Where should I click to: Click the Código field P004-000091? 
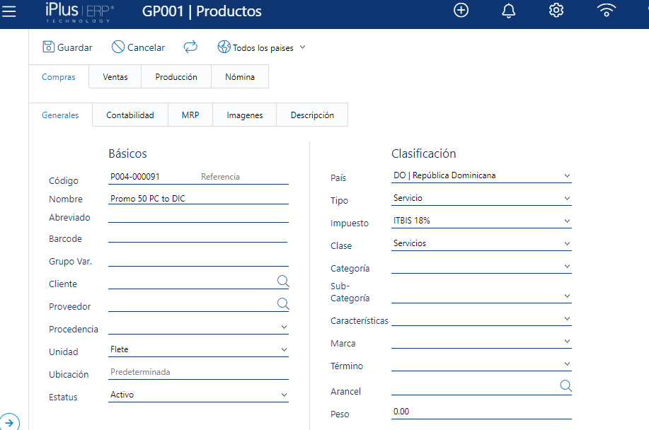click(x=154, y=177)
